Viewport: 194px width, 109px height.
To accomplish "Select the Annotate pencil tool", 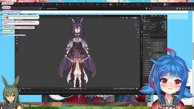I will pos(17,40).
